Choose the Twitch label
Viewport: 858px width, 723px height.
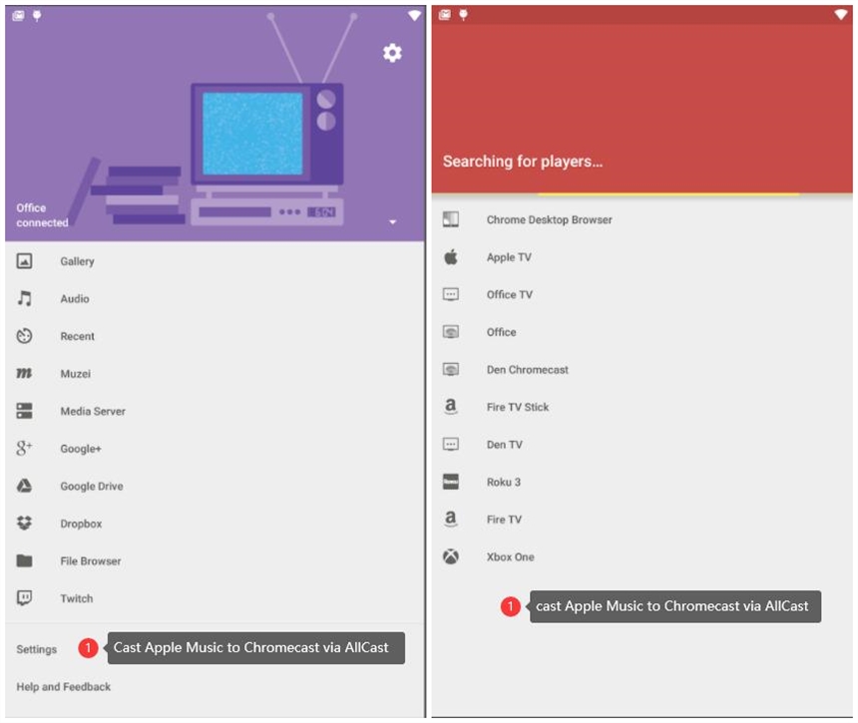click(77, 598)
